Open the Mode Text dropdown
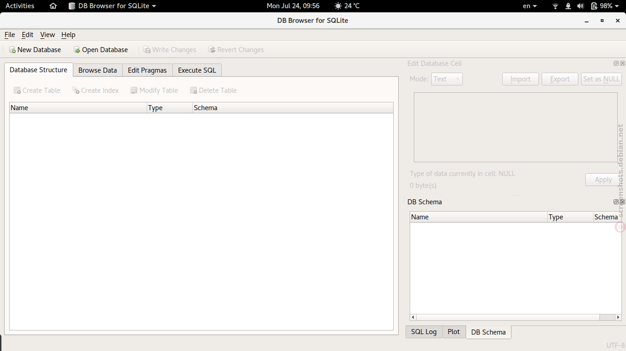 (447, 79)
